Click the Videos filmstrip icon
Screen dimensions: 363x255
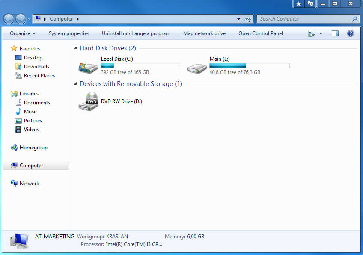coord(18,130)
